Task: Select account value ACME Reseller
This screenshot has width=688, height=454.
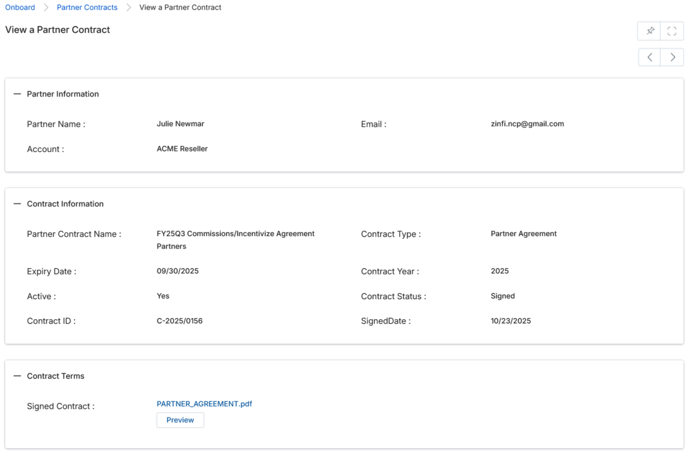Action: pos(182,149)
